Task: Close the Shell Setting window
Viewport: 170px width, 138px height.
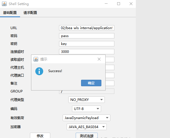Action: point(131,4)
